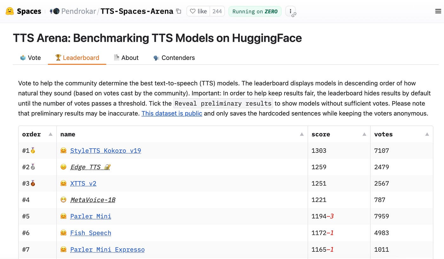Viewport: 444px width, 259px height.
Task: Click the 'Reveal preliminary results' code text
Action: pyautogui.click(x=223, y=103)
